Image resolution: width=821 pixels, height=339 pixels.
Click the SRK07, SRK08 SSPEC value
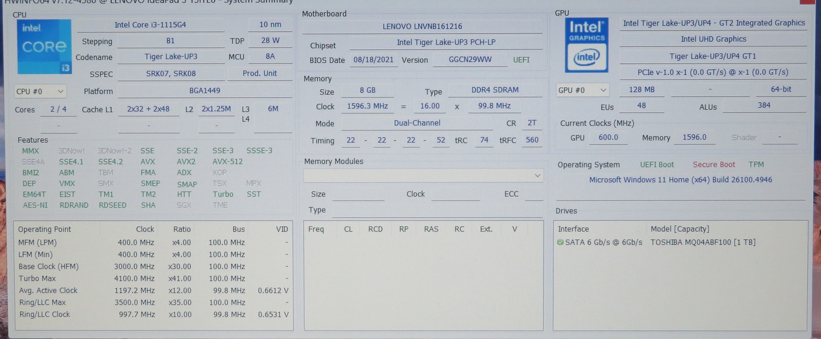(171, 73)
